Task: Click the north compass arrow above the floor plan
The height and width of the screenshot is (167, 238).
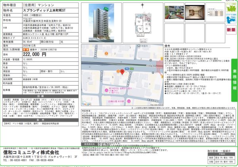Action: (x=142, y=6)
